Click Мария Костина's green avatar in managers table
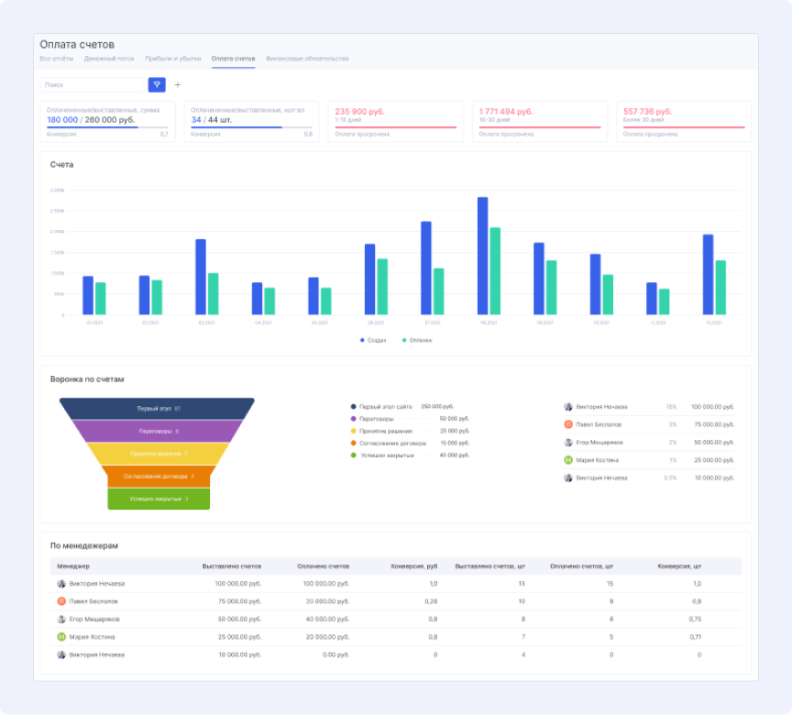The height and width of the screenshot is (715, 792). 61,637
